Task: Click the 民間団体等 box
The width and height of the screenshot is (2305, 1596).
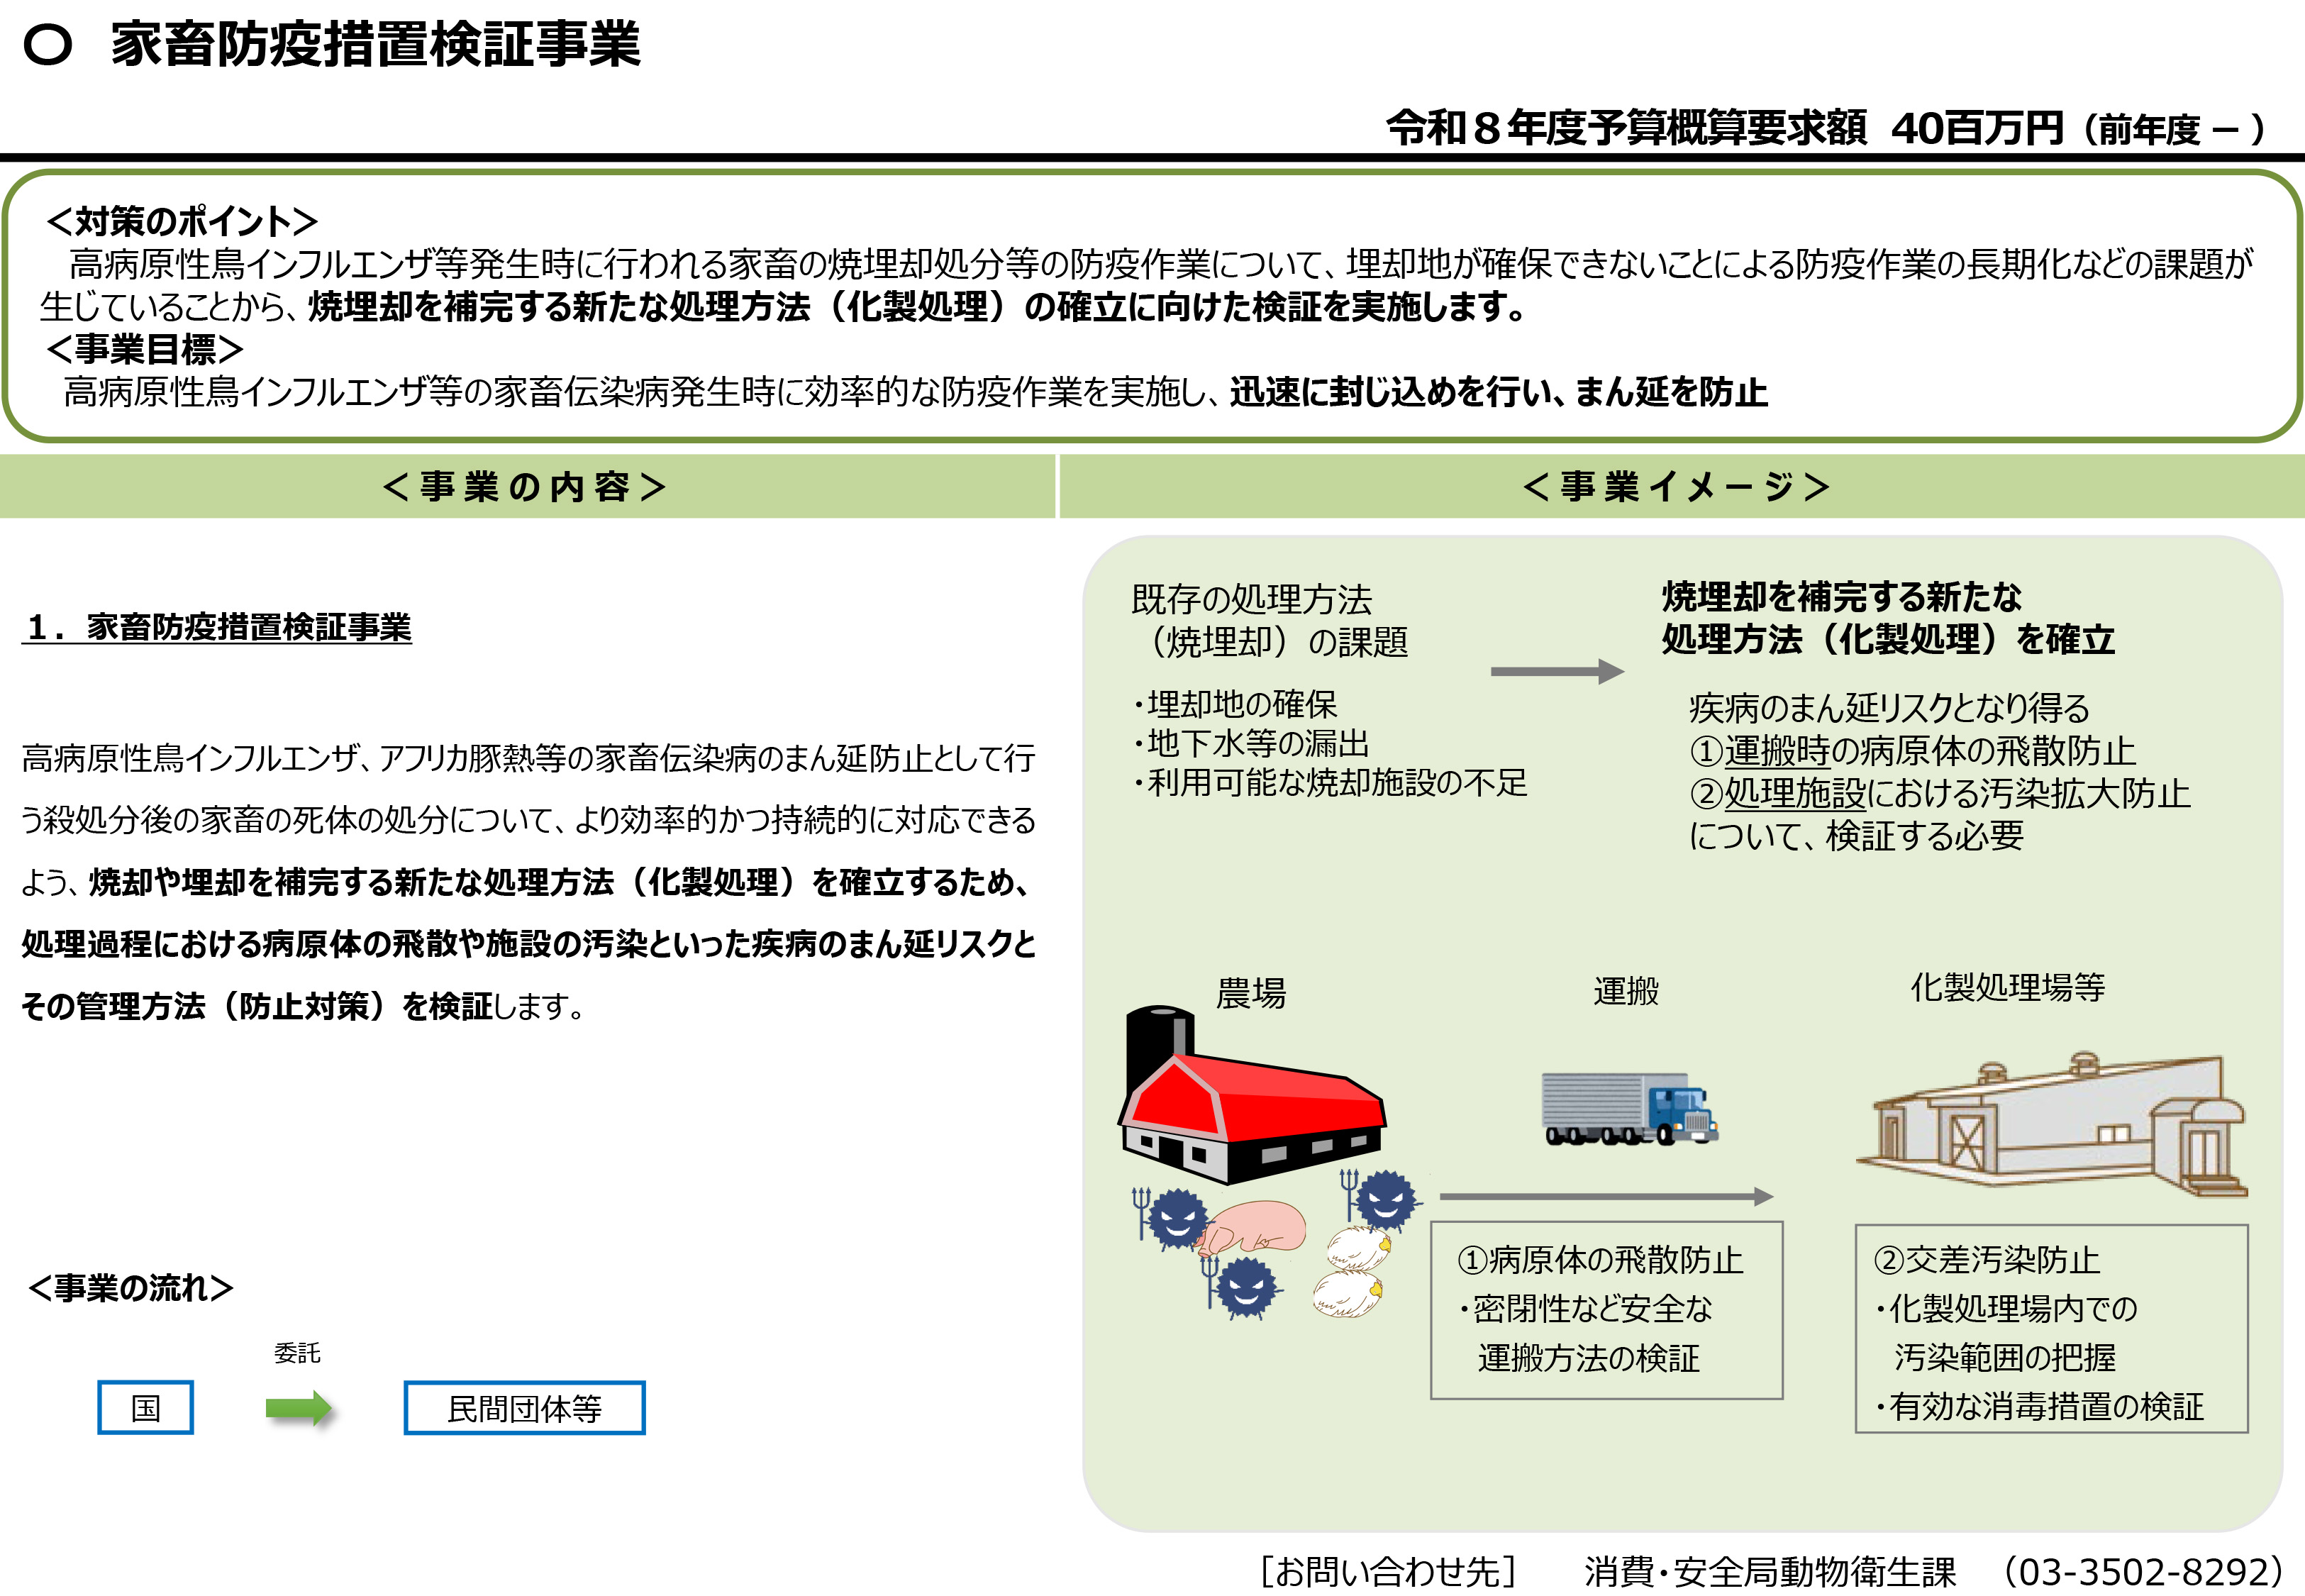Action: click(524, 1408)
